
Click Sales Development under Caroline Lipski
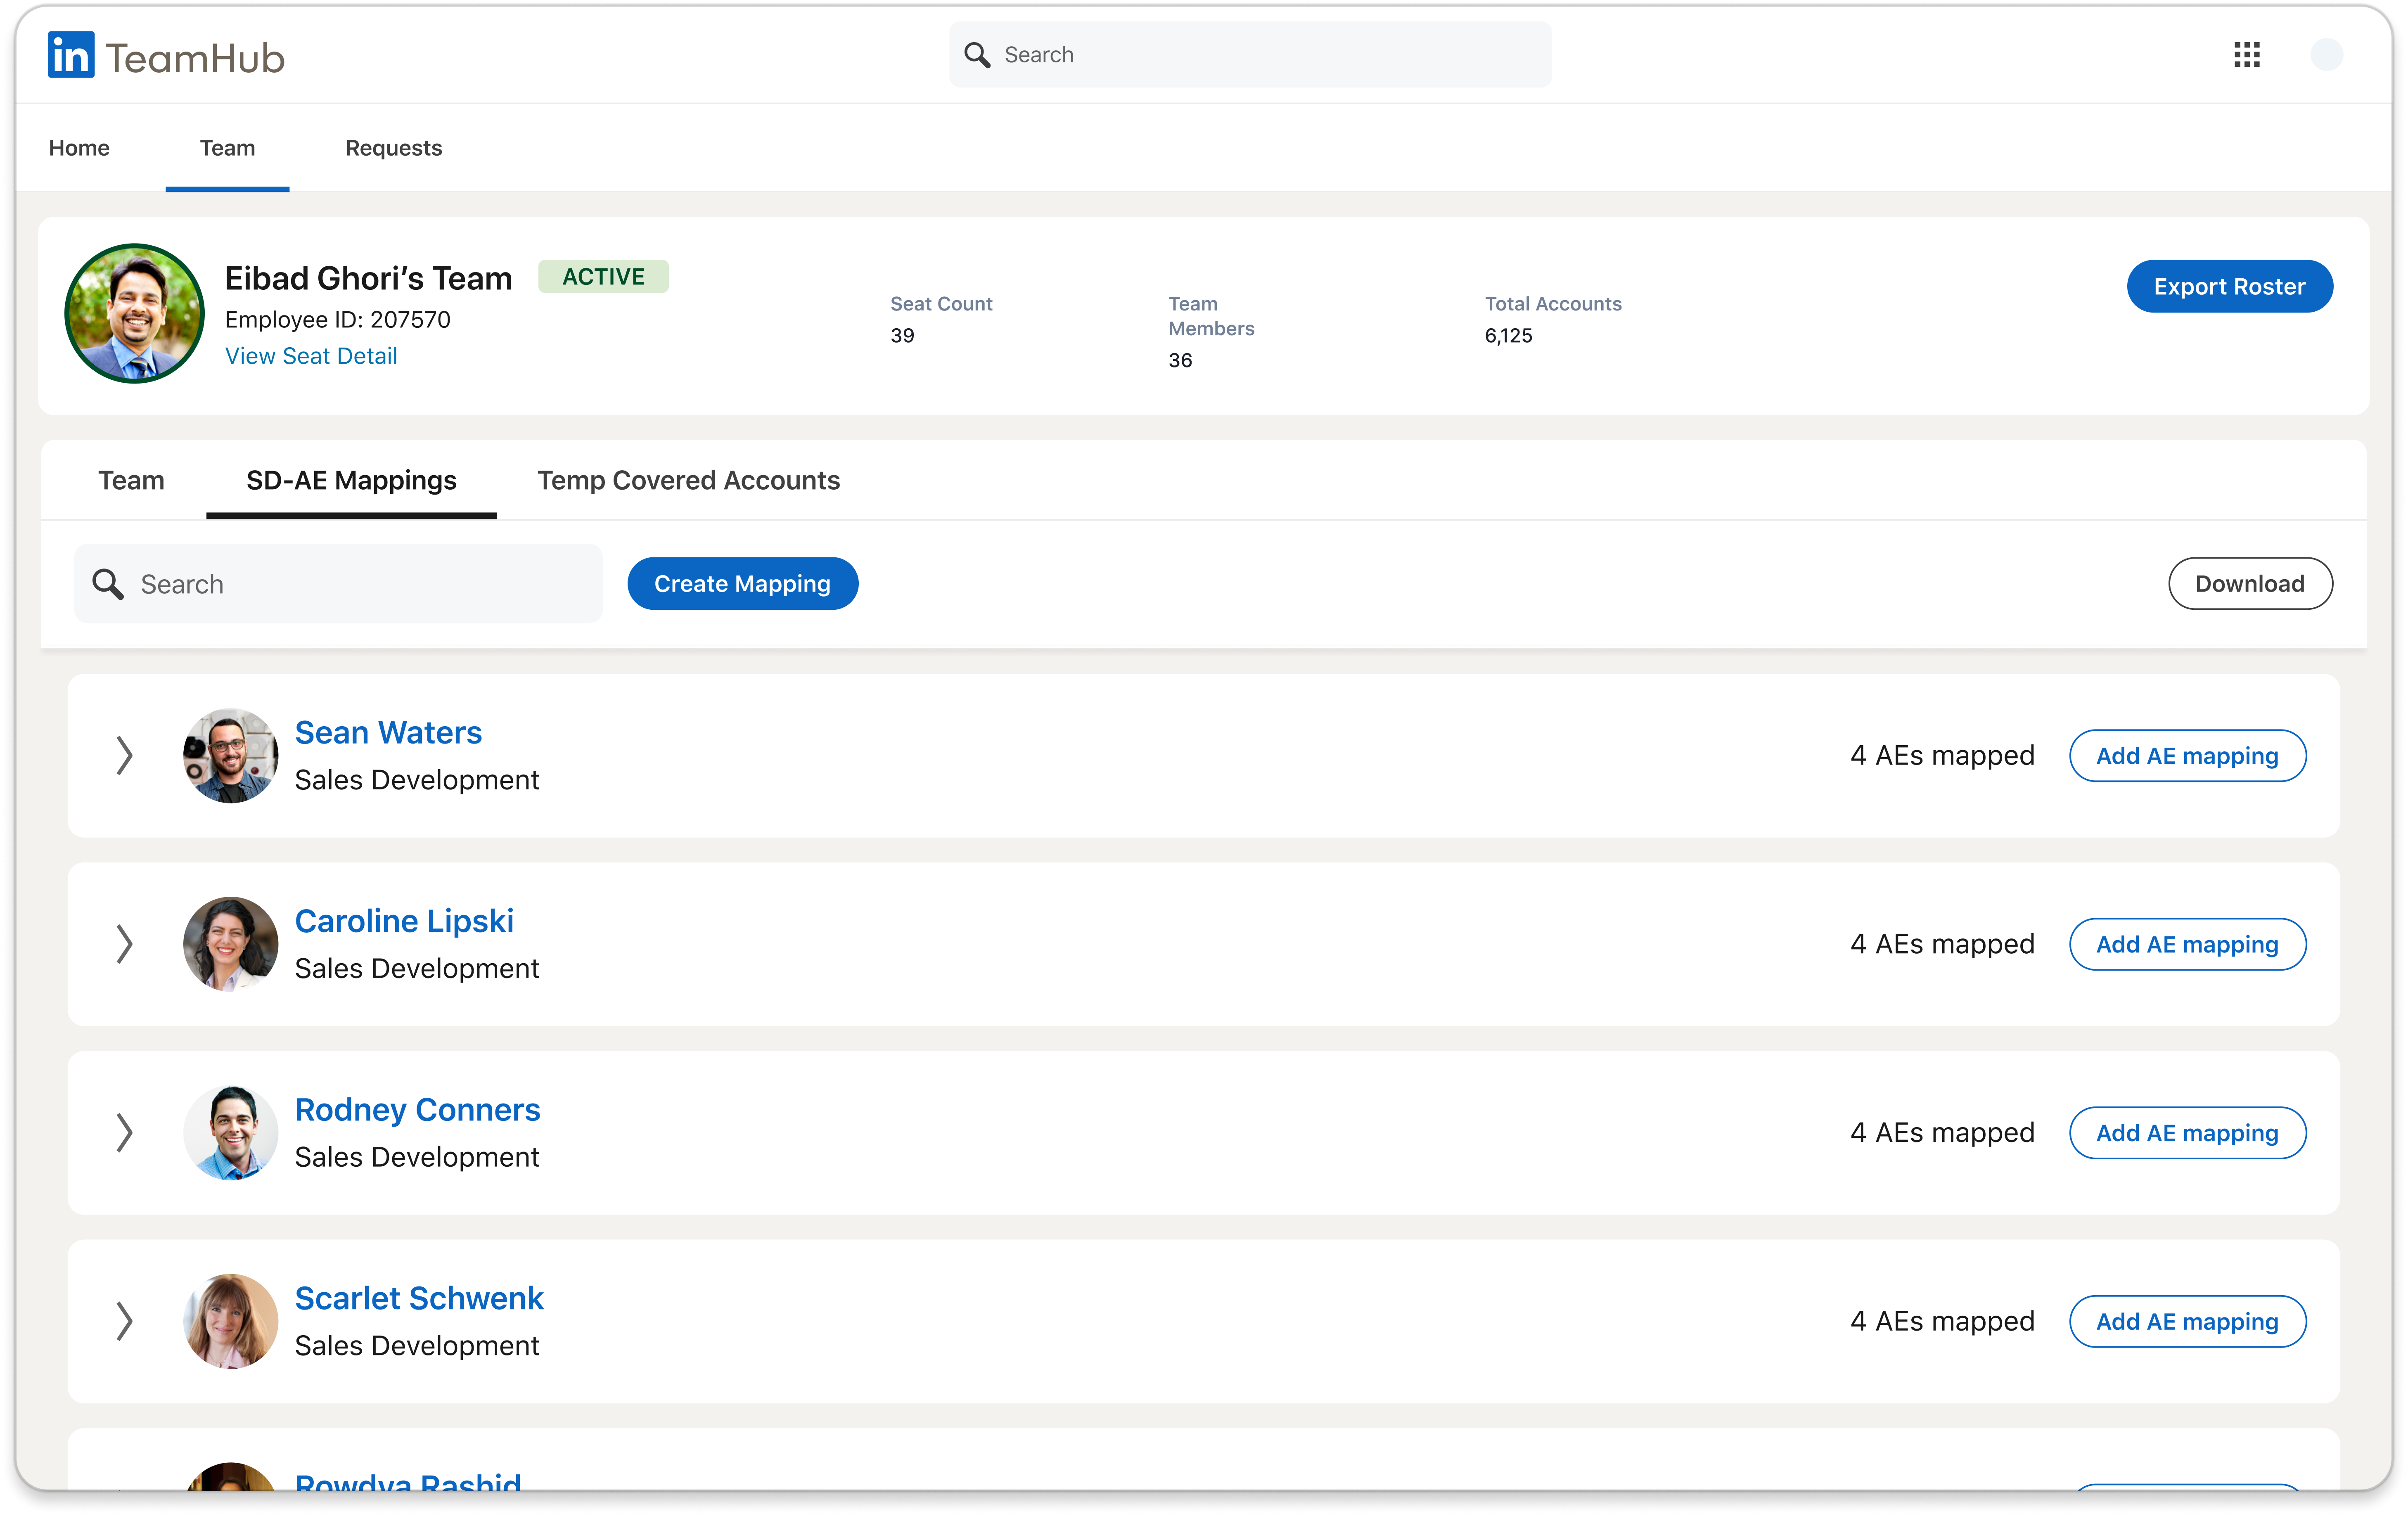point(417,968)
